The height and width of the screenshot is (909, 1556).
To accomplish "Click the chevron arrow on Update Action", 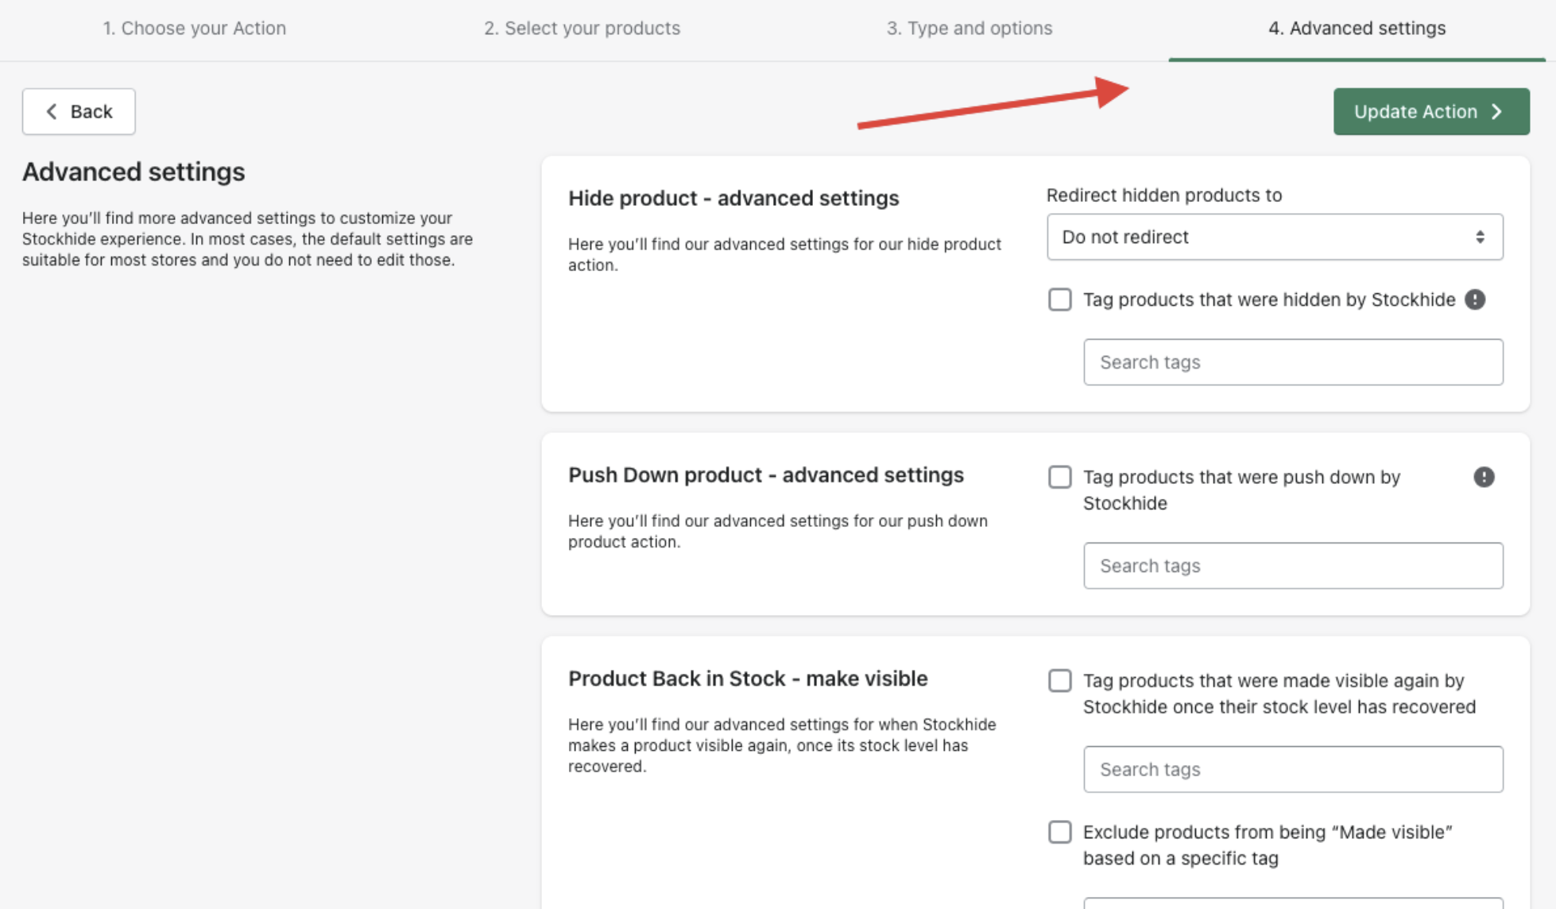I will [x=1497, y=111].
